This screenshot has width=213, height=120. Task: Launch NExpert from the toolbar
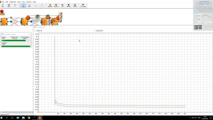coord(69,6)
